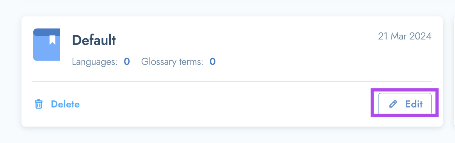Click the 21 Mar 2024 date
This screenshot has width=455, height=143.
[405, 36]
